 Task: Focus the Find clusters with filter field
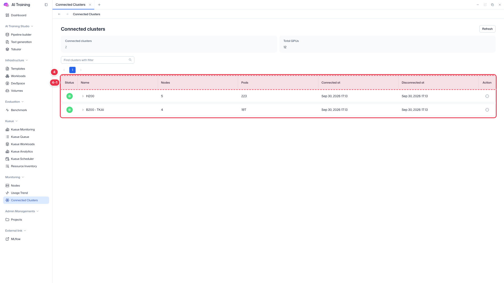click(97, 60)
